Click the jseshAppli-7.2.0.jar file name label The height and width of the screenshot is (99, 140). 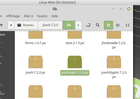click(75, 73)
